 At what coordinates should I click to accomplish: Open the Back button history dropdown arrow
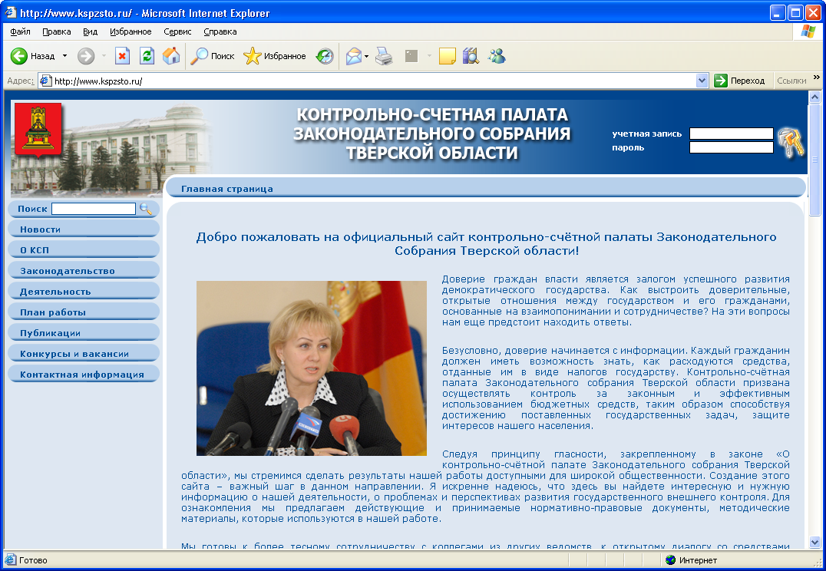[64, 56]
